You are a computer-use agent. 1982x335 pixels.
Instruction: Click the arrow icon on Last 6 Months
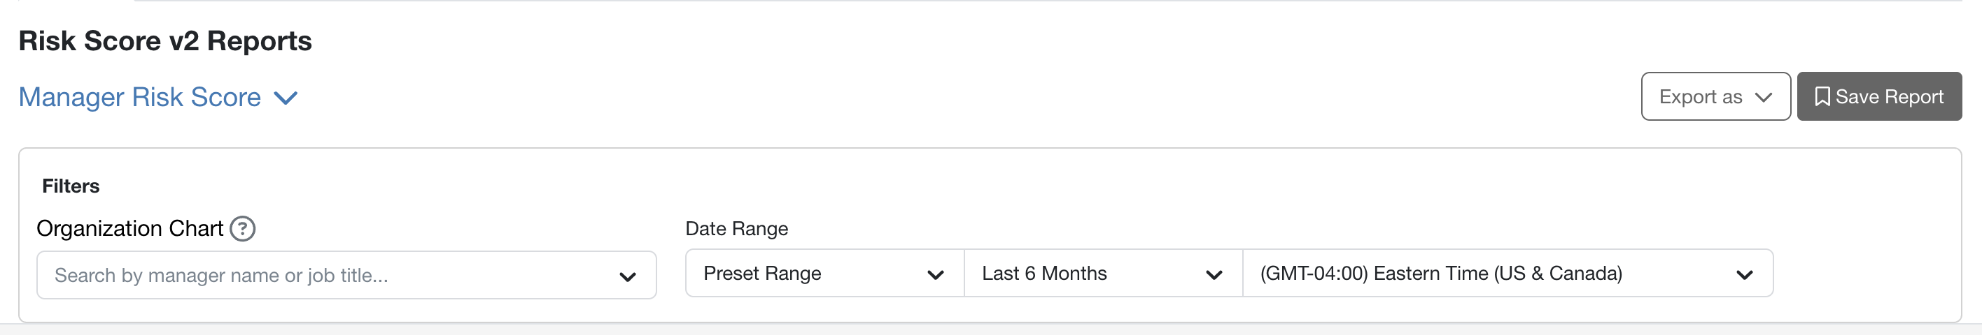(x=1214, y=274)
